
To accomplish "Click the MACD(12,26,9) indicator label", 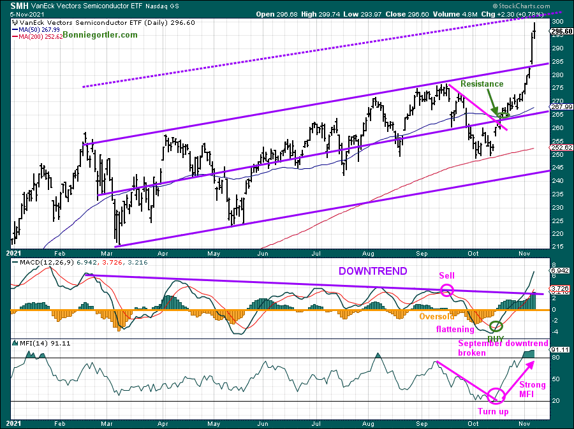I will [80, 262].
